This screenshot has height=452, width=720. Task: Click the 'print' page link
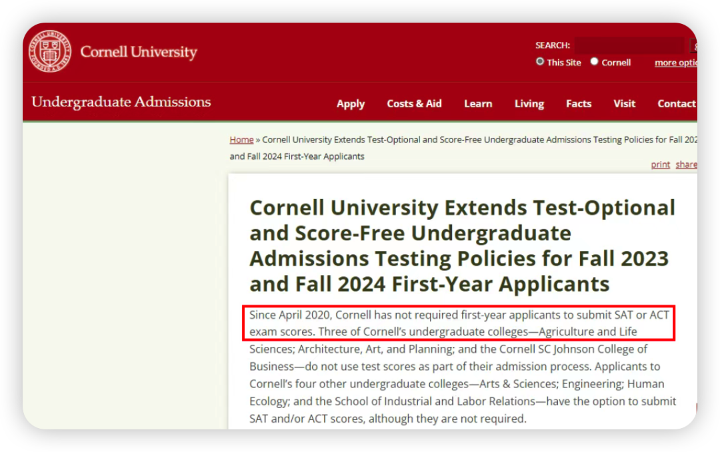coord(660,164)
